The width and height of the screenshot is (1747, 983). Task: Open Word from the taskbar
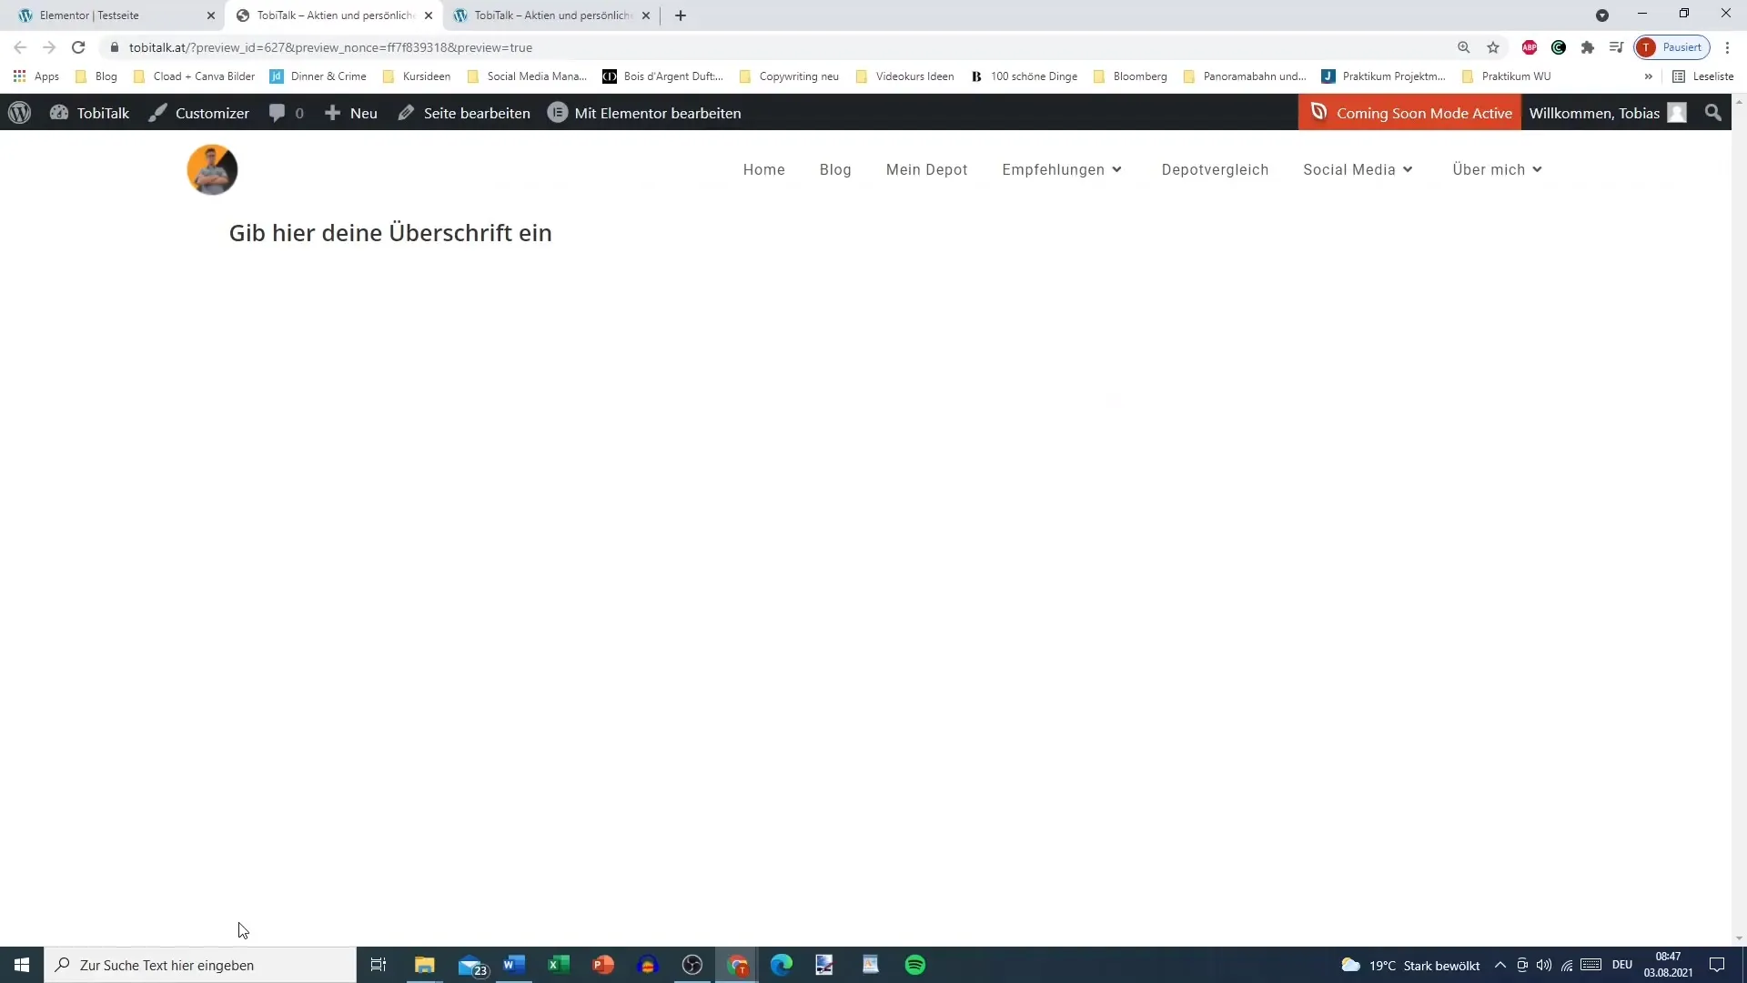click(514, 965)
